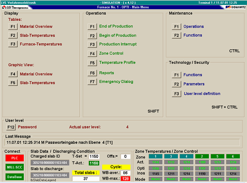Click the Offs. value field
The image size is (247, 183).
point(126,156)
